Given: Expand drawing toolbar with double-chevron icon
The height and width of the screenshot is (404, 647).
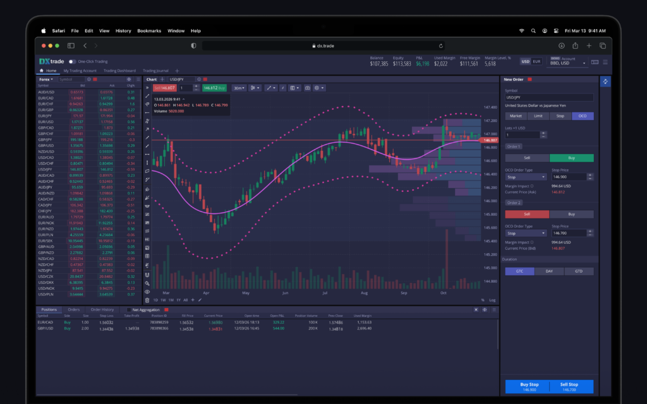Looking at the screenshot, I should [147, 88].
